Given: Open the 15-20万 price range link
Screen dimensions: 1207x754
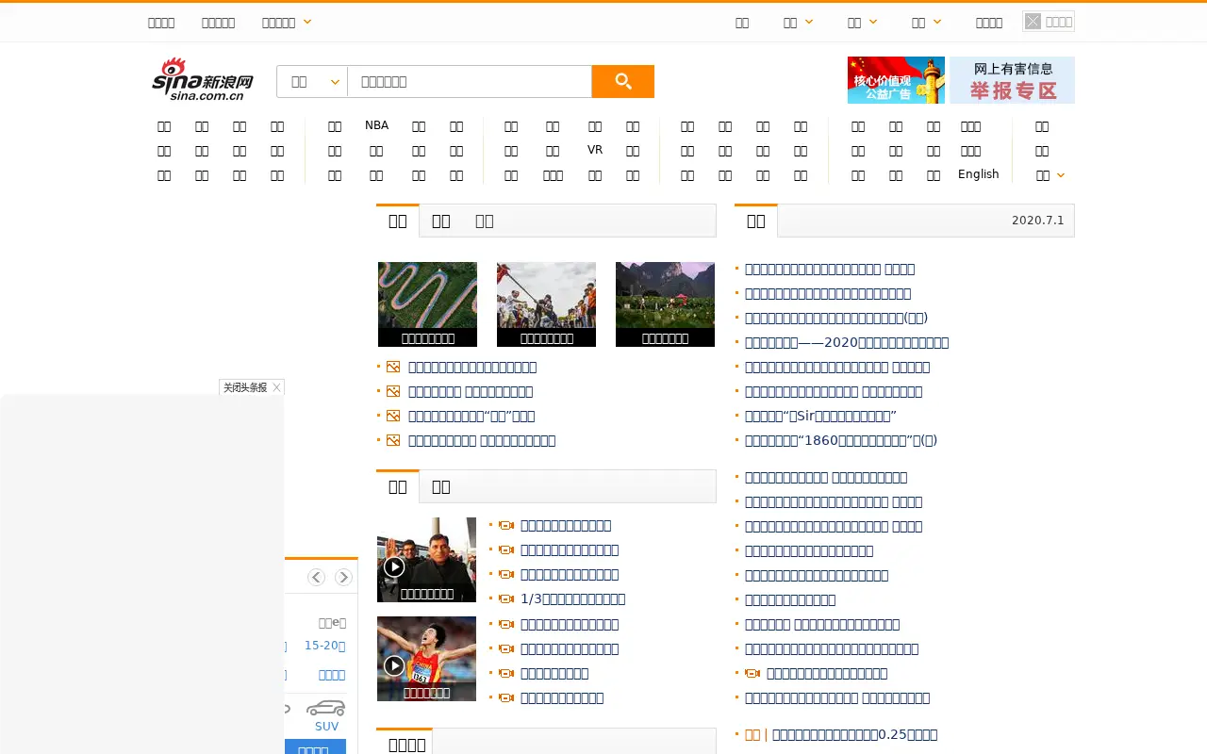Looking at the screenshot, I should tap(324, 646).
